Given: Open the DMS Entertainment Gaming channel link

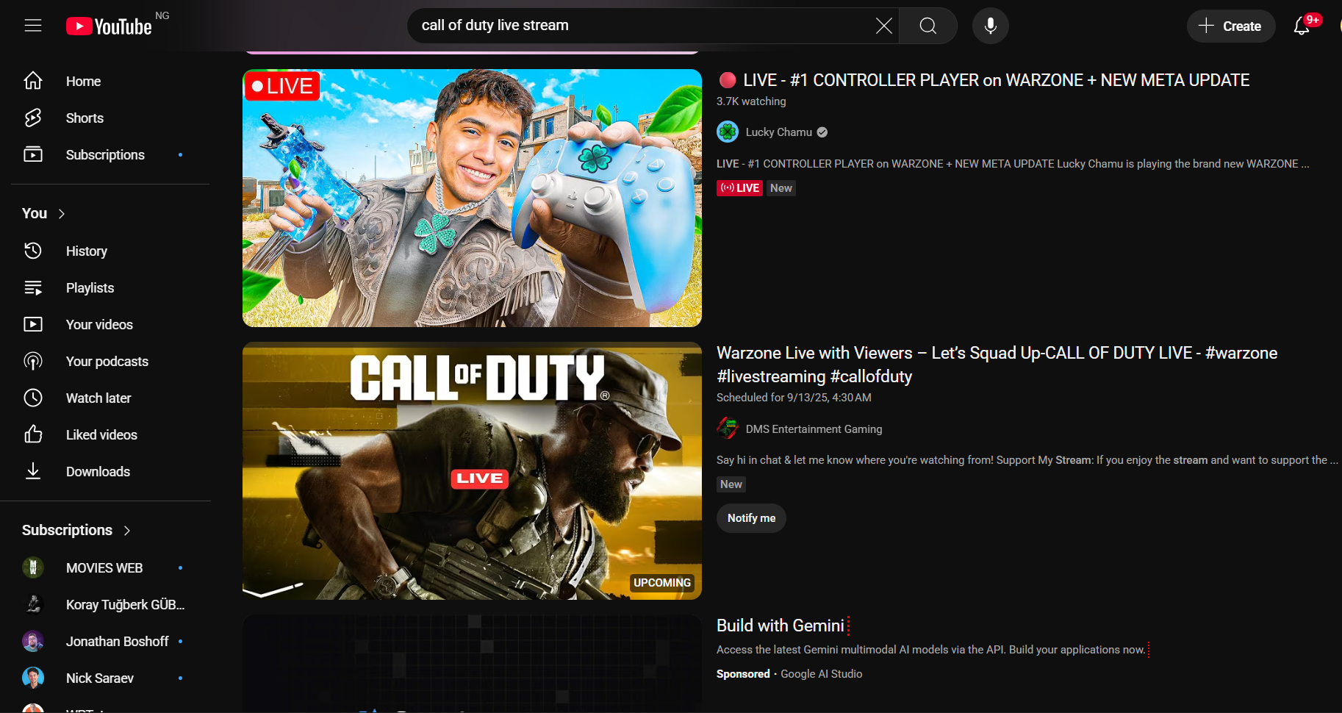Looking at the screenshot, I should [x=814, y=429].
